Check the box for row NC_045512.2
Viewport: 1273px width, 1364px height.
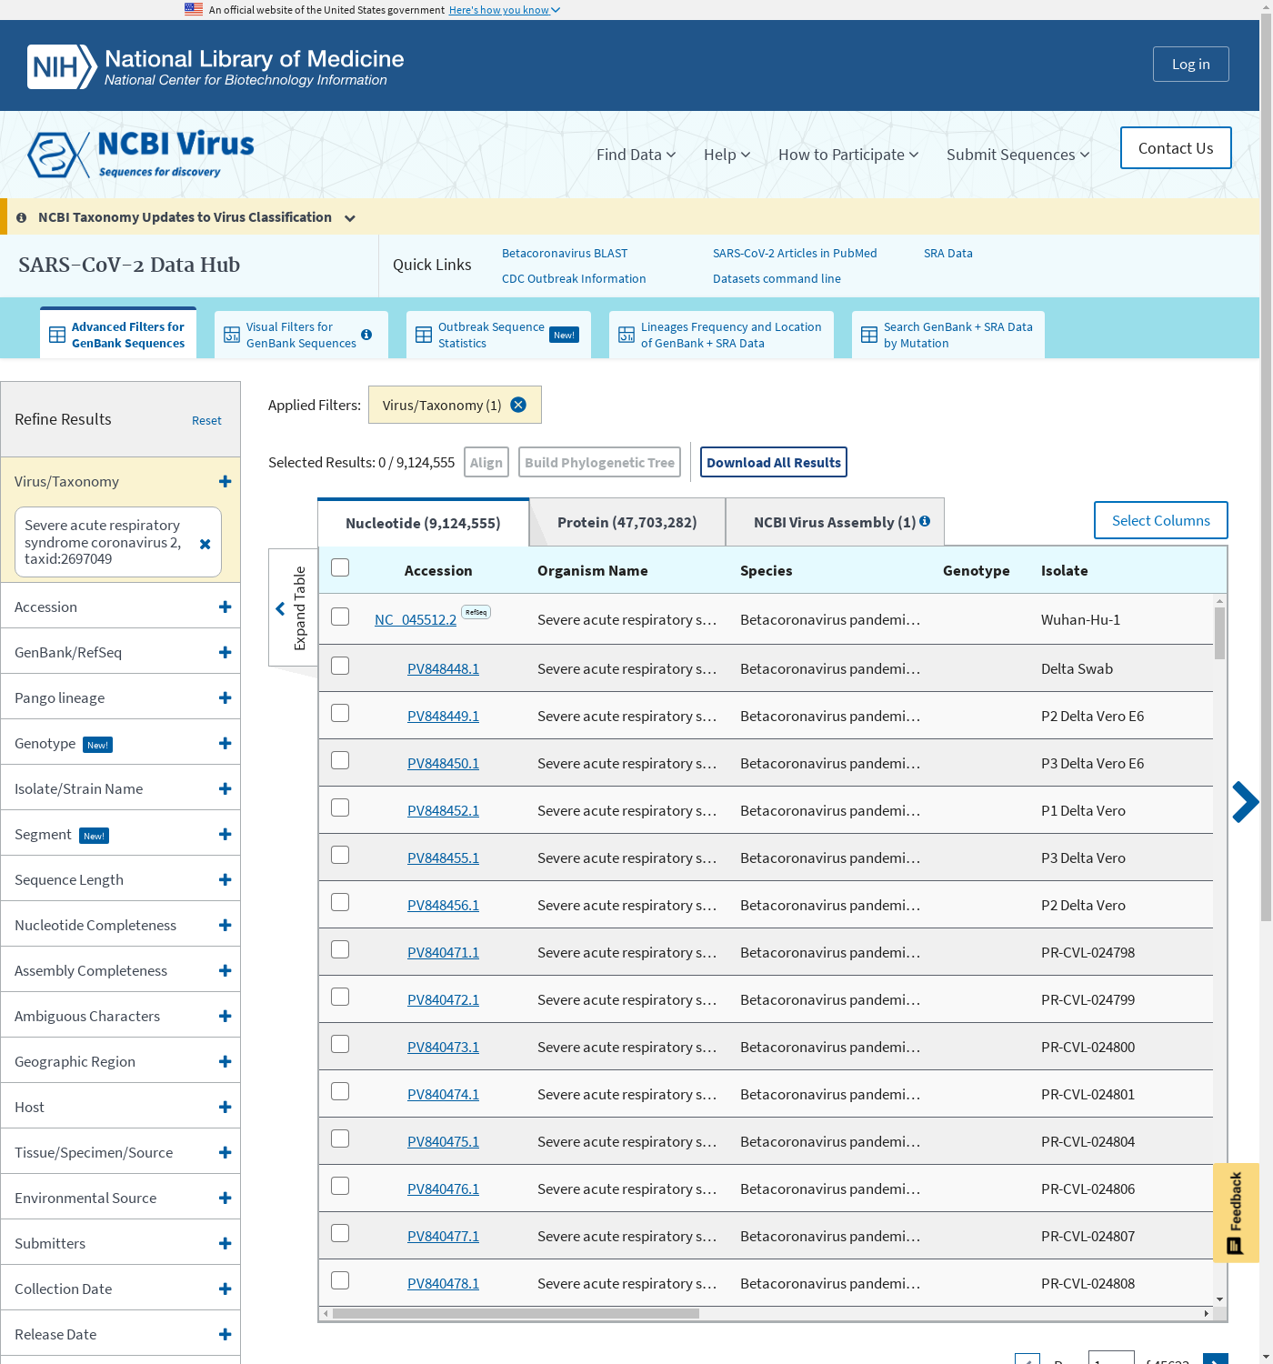click(340, 617)
